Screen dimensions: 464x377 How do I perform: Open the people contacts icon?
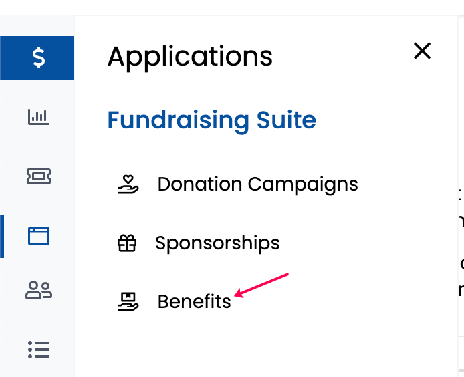tap(39, 290)
